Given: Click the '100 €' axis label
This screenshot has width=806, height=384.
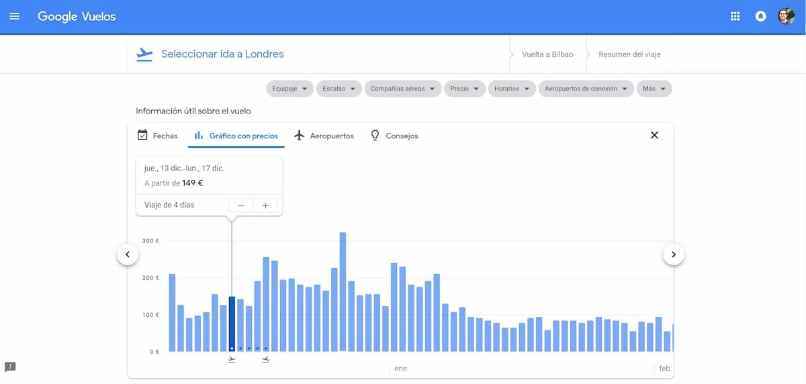Looking at the screenshot, I should 150,314.
